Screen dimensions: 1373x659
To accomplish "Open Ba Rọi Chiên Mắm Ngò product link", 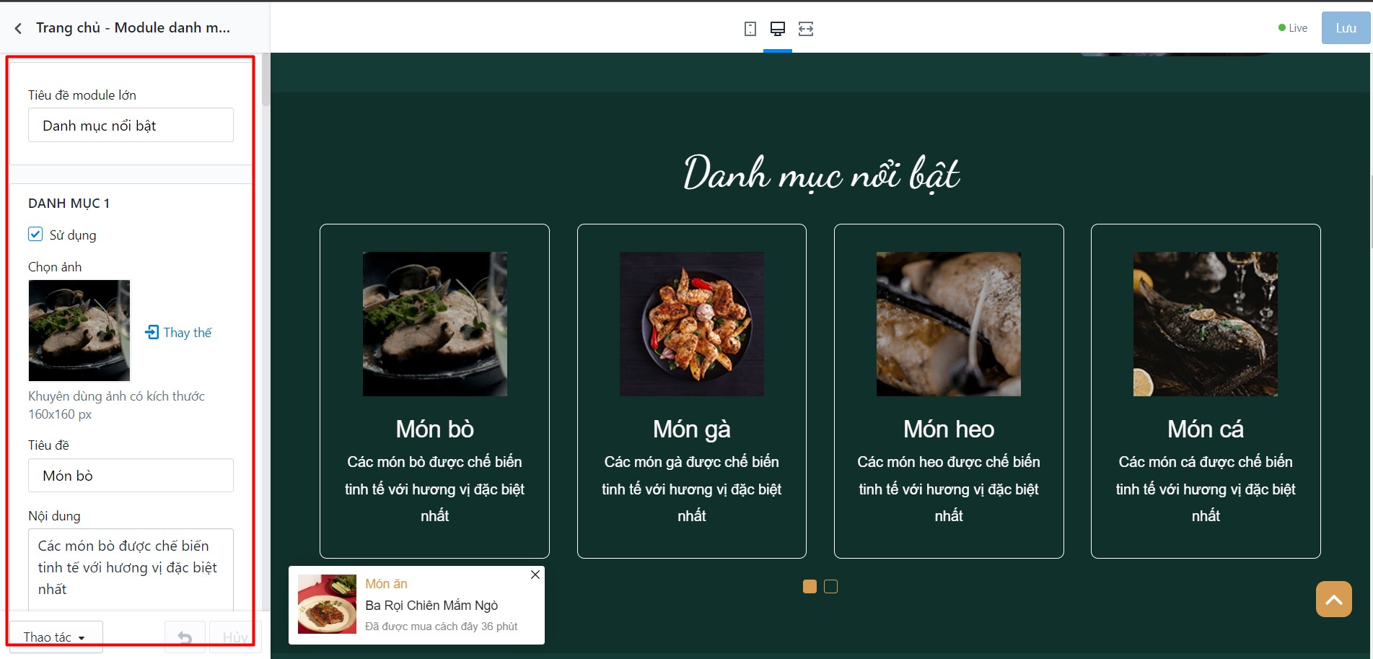I will [x=431, y=605].
